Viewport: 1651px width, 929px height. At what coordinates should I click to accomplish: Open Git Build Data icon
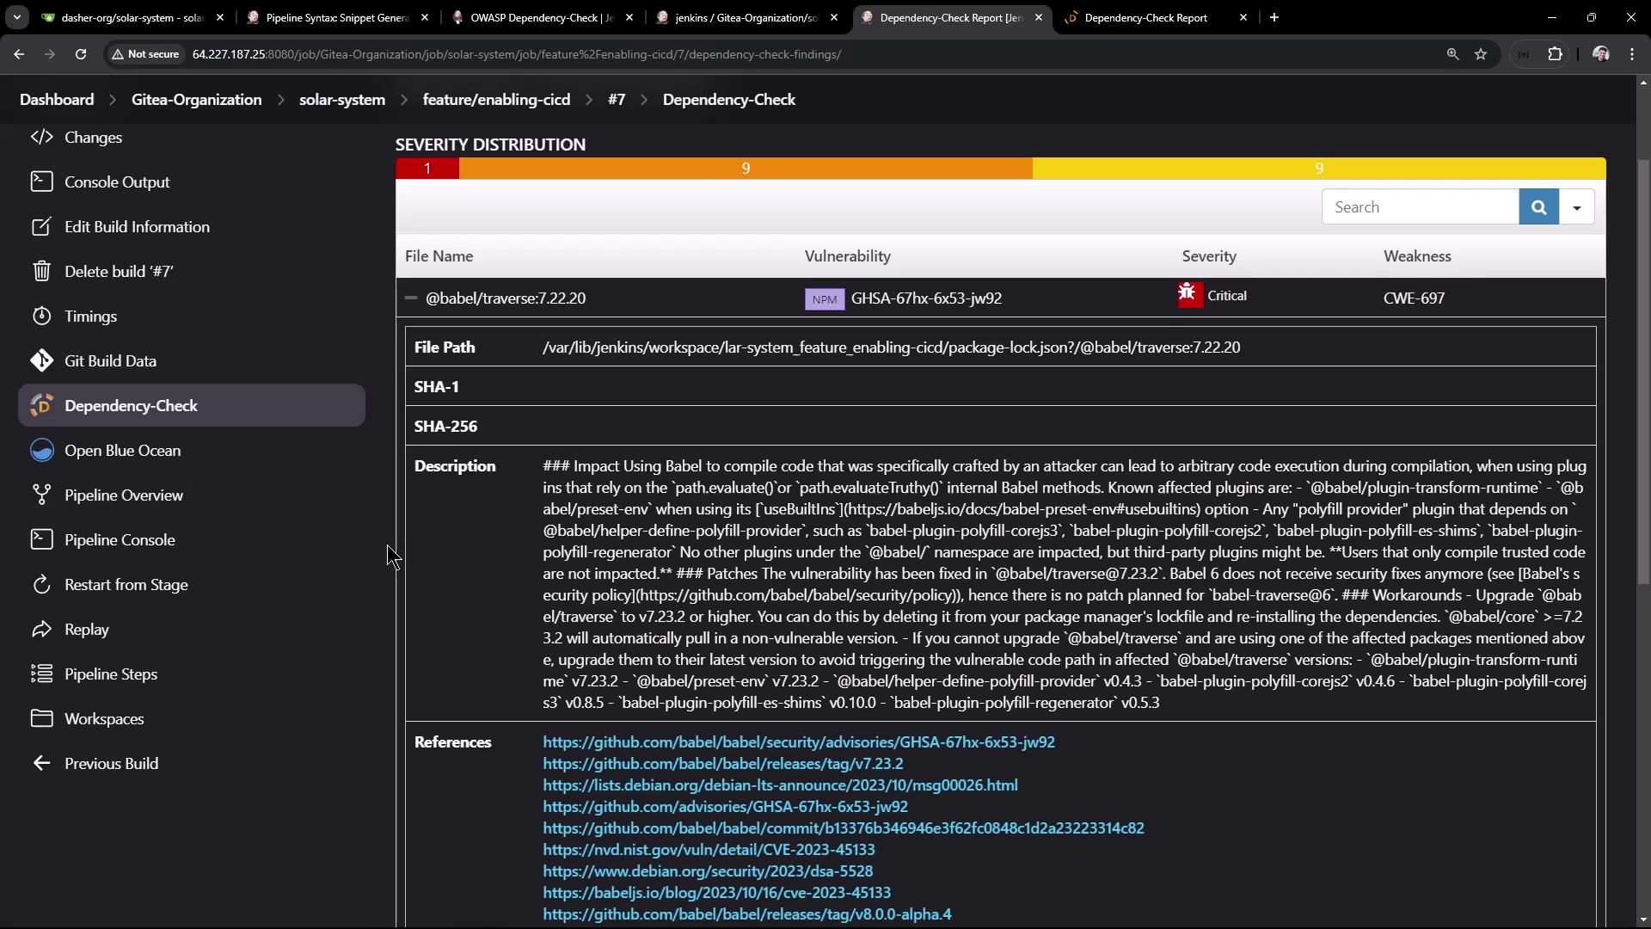tap(41, 360)
